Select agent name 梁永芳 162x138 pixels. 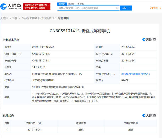coord(125,80)
